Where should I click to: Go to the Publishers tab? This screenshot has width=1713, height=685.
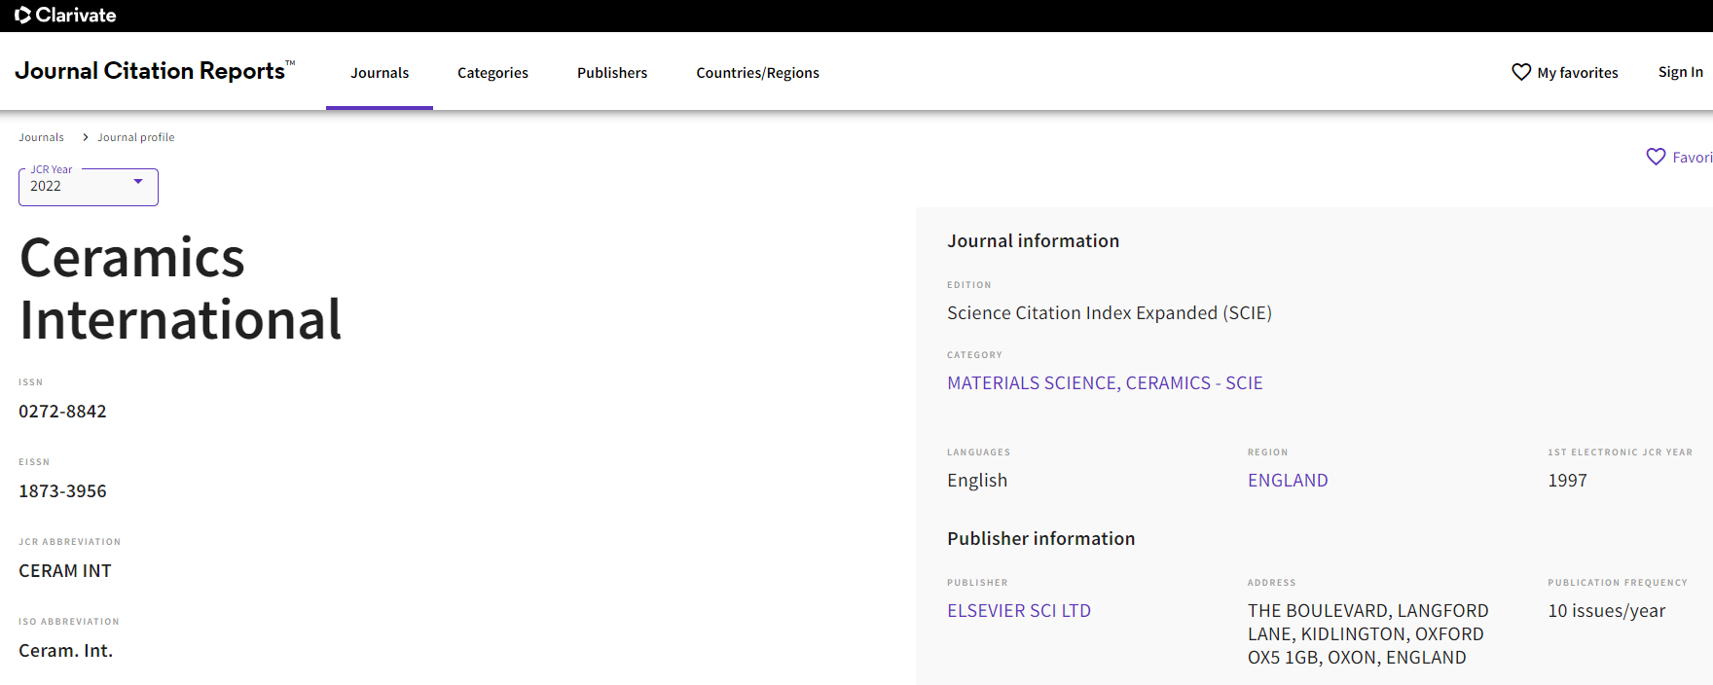tap(611, 73)
